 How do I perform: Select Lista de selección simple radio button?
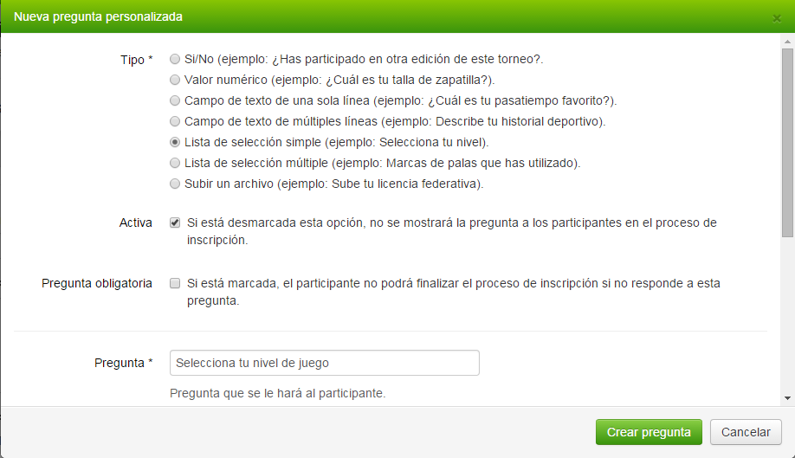click(x=175, y=142)
